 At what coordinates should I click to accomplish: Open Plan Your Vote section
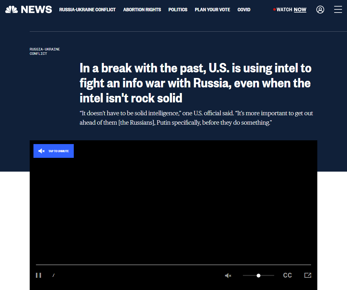coord(212,10)
